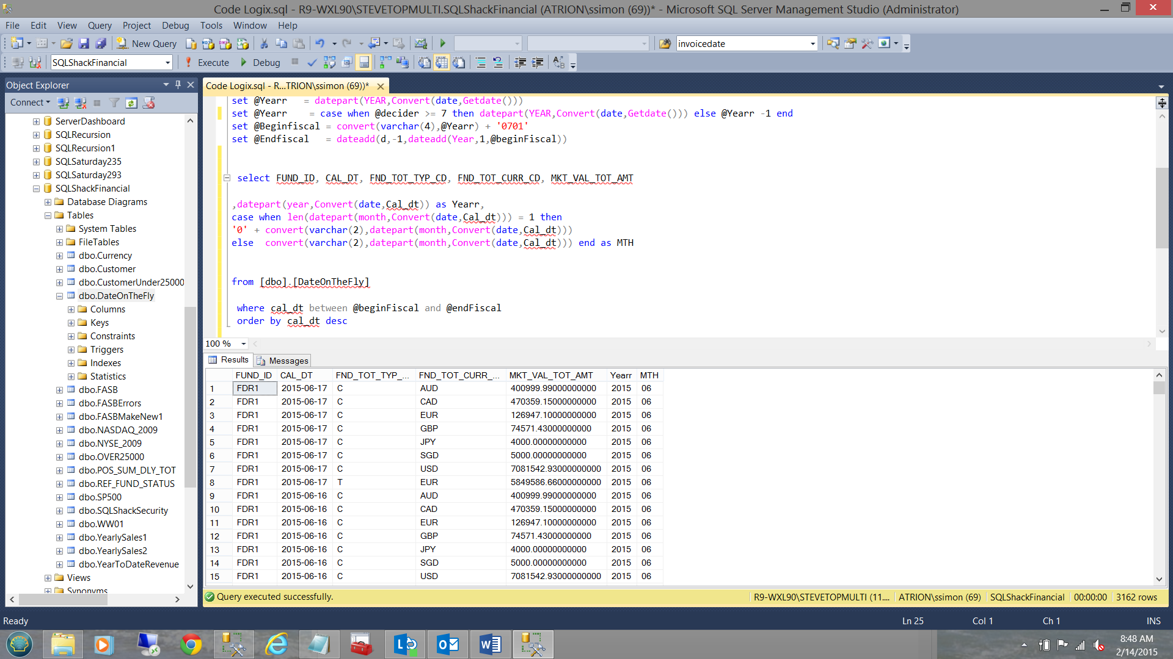
Task: Click the Cut scissors icon
Action: click(x=264, y=43)
